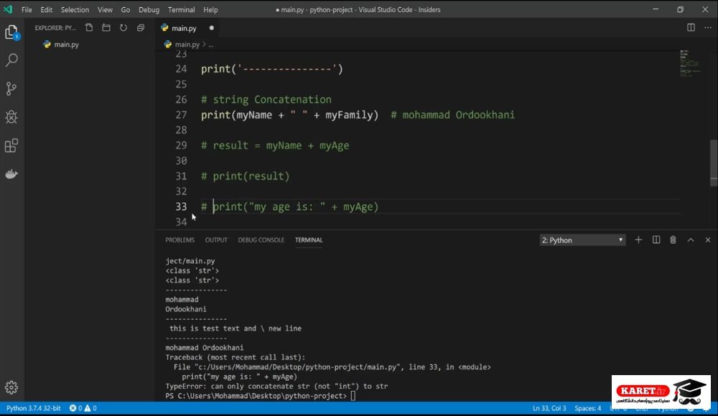Select terminal from '2: Python' dropdown
This screenshot has width=718, height=416.
(x=582, y=240)
